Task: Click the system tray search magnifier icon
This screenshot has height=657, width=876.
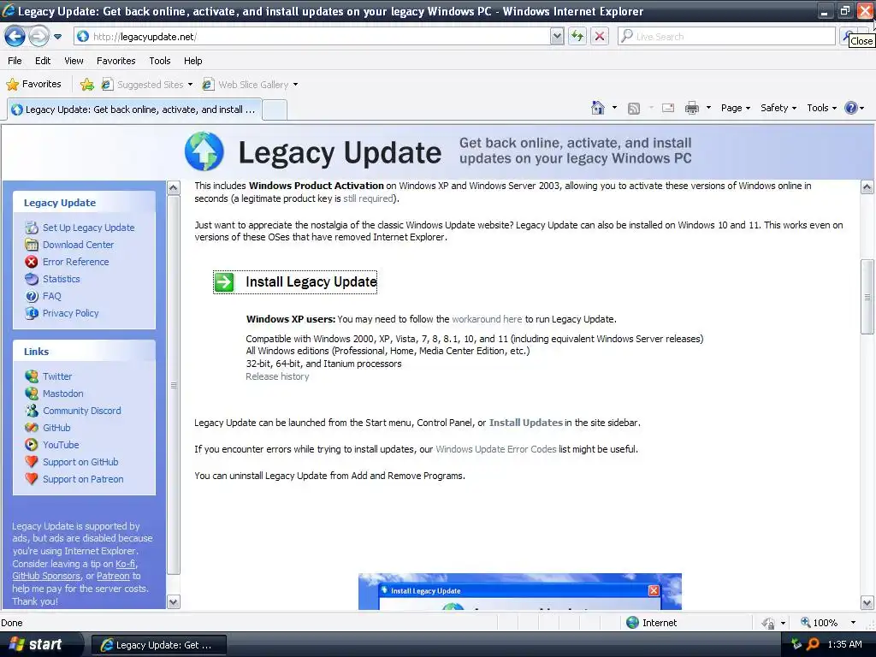Action: [x=813, y=644]
